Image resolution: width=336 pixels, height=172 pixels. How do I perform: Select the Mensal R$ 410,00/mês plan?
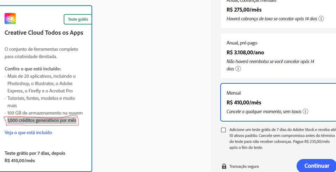[x=278, y=102]
